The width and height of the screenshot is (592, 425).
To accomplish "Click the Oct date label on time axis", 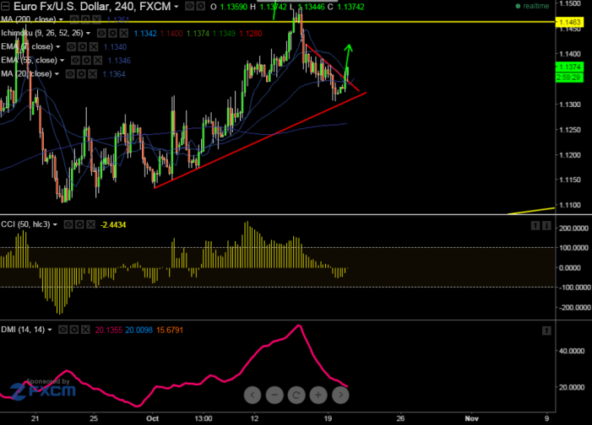I will click(152, 418).
